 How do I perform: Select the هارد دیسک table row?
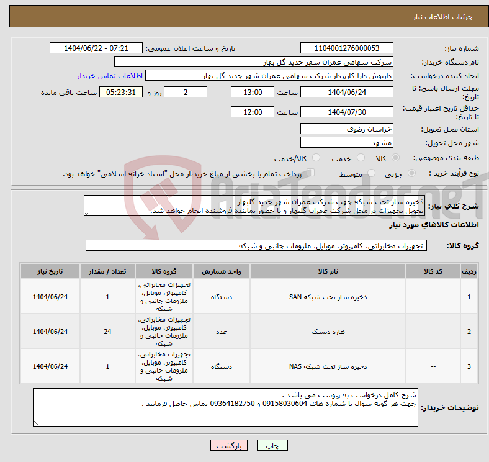(x=327, y=332)
